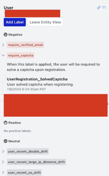This screenshot has width=109, height=176.
Task: Open entity in new window icon
Action: coord(104,7)
